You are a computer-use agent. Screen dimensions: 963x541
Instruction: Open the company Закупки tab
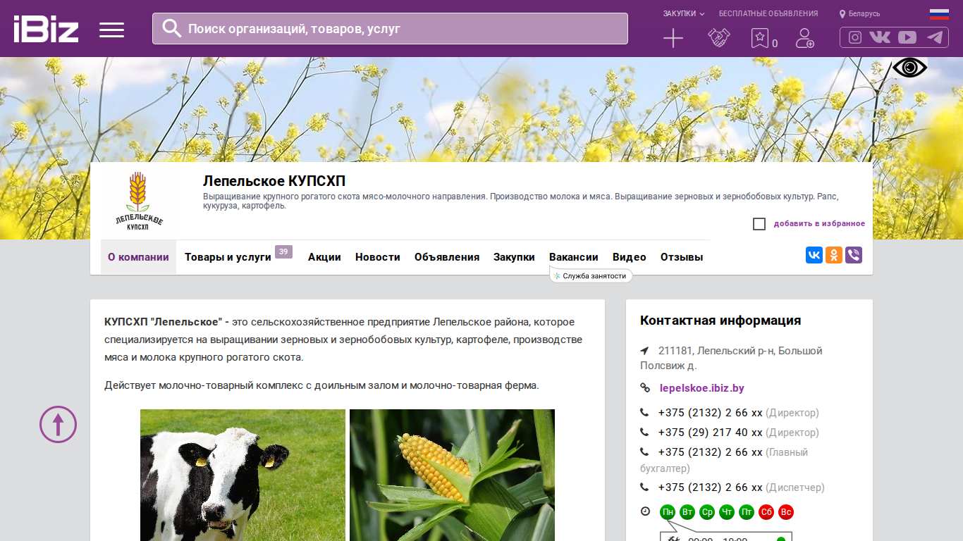point(514,257)
